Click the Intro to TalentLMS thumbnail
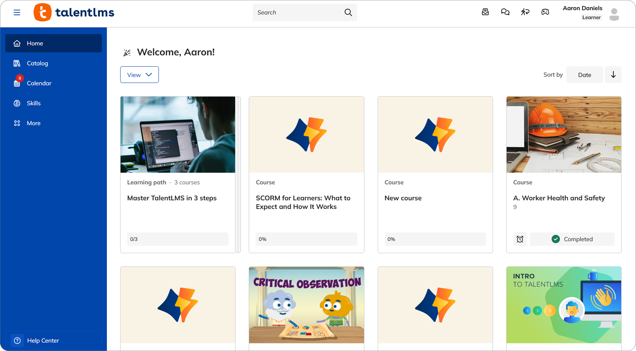Image resolution: width=636 pixels, height=351 pixels. tap(564, 305)
